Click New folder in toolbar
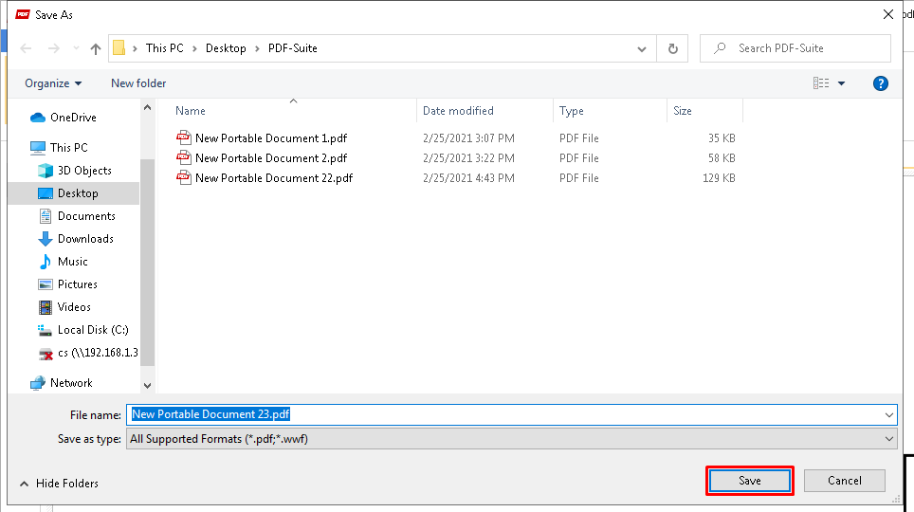The width and height of the screenshot is (914, 512). pos(138,83)
